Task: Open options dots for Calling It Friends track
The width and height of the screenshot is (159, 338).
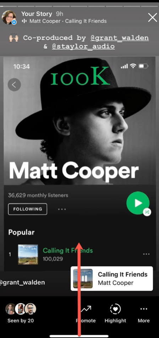Action: 146,254
